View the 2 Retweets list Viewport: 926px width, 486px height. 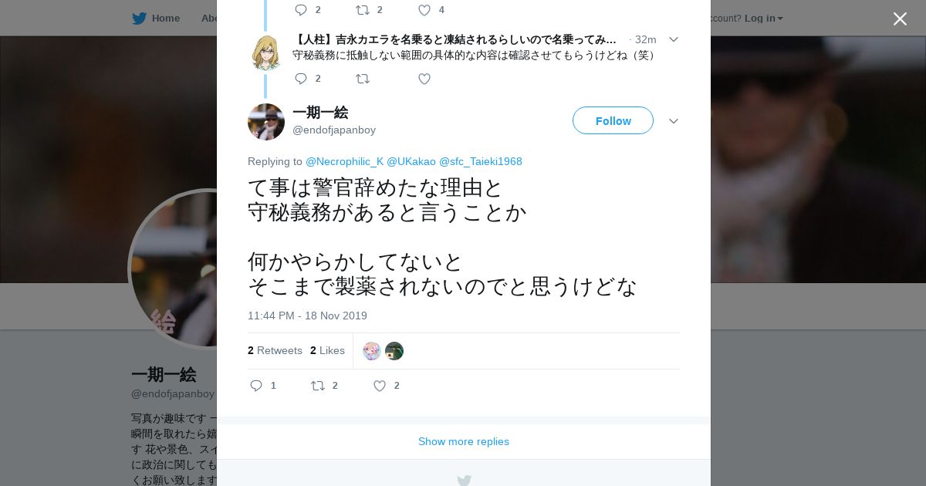[x=275, y=350]
